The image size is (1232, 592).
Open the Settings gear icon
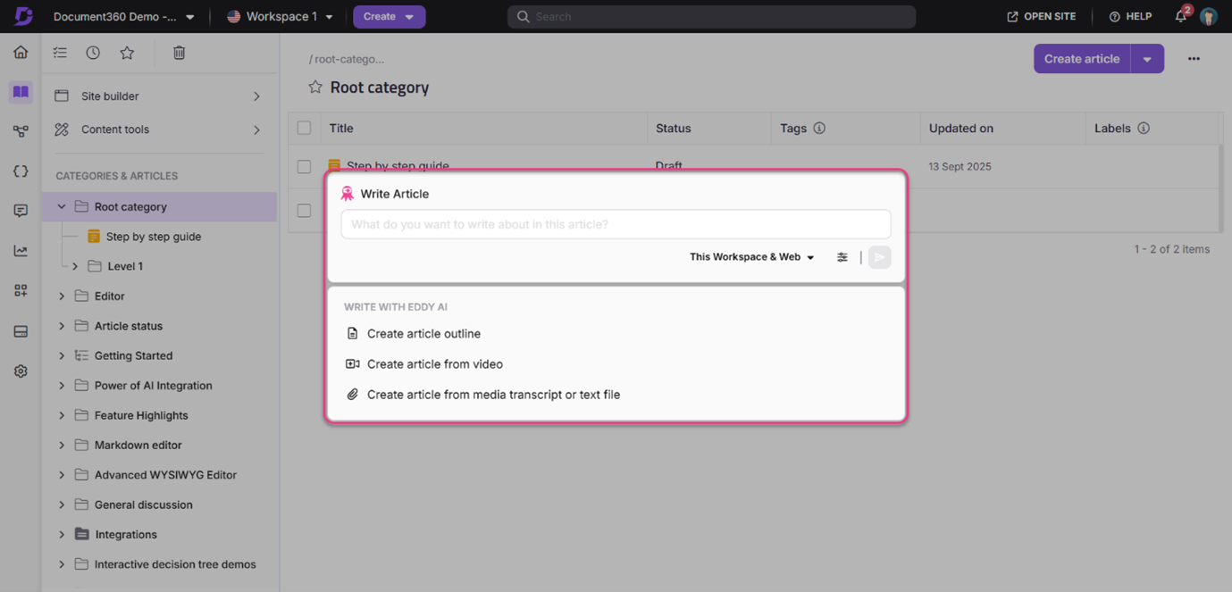[21, 371]
